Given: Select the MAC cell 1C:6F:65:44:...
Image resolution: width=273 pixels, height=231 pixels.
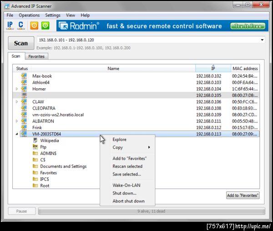Looking at the screenshot, I should 245,89.
